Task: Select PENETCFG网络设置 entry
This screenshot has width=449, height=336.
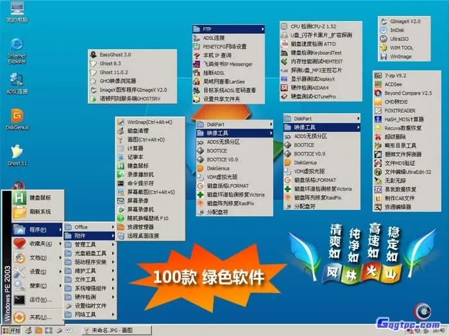Action: [x=228, y=47]
